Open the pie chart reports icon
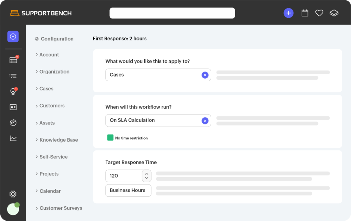This screenshot has height=221, width=351. pos(13,122)
